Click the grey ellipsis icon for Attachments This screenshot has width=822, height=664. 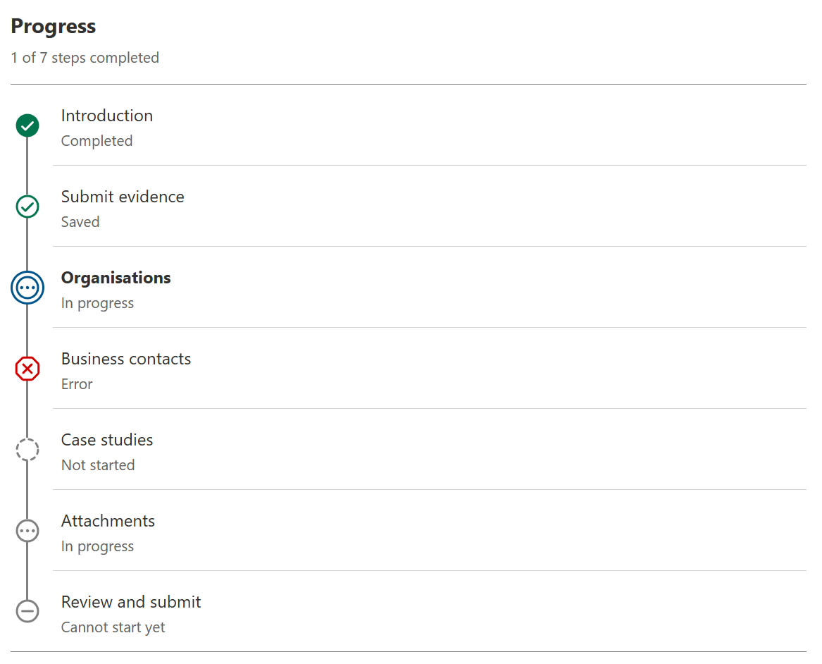click(27, 531)
